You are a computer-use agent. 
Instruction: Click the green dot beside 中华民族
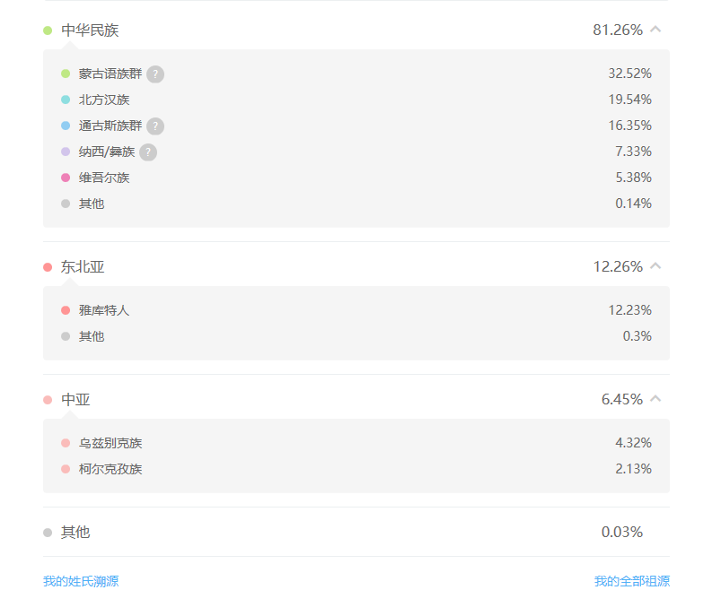click(48, 30)
